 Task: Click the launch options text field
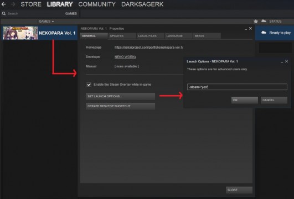(x=237, y=87)
